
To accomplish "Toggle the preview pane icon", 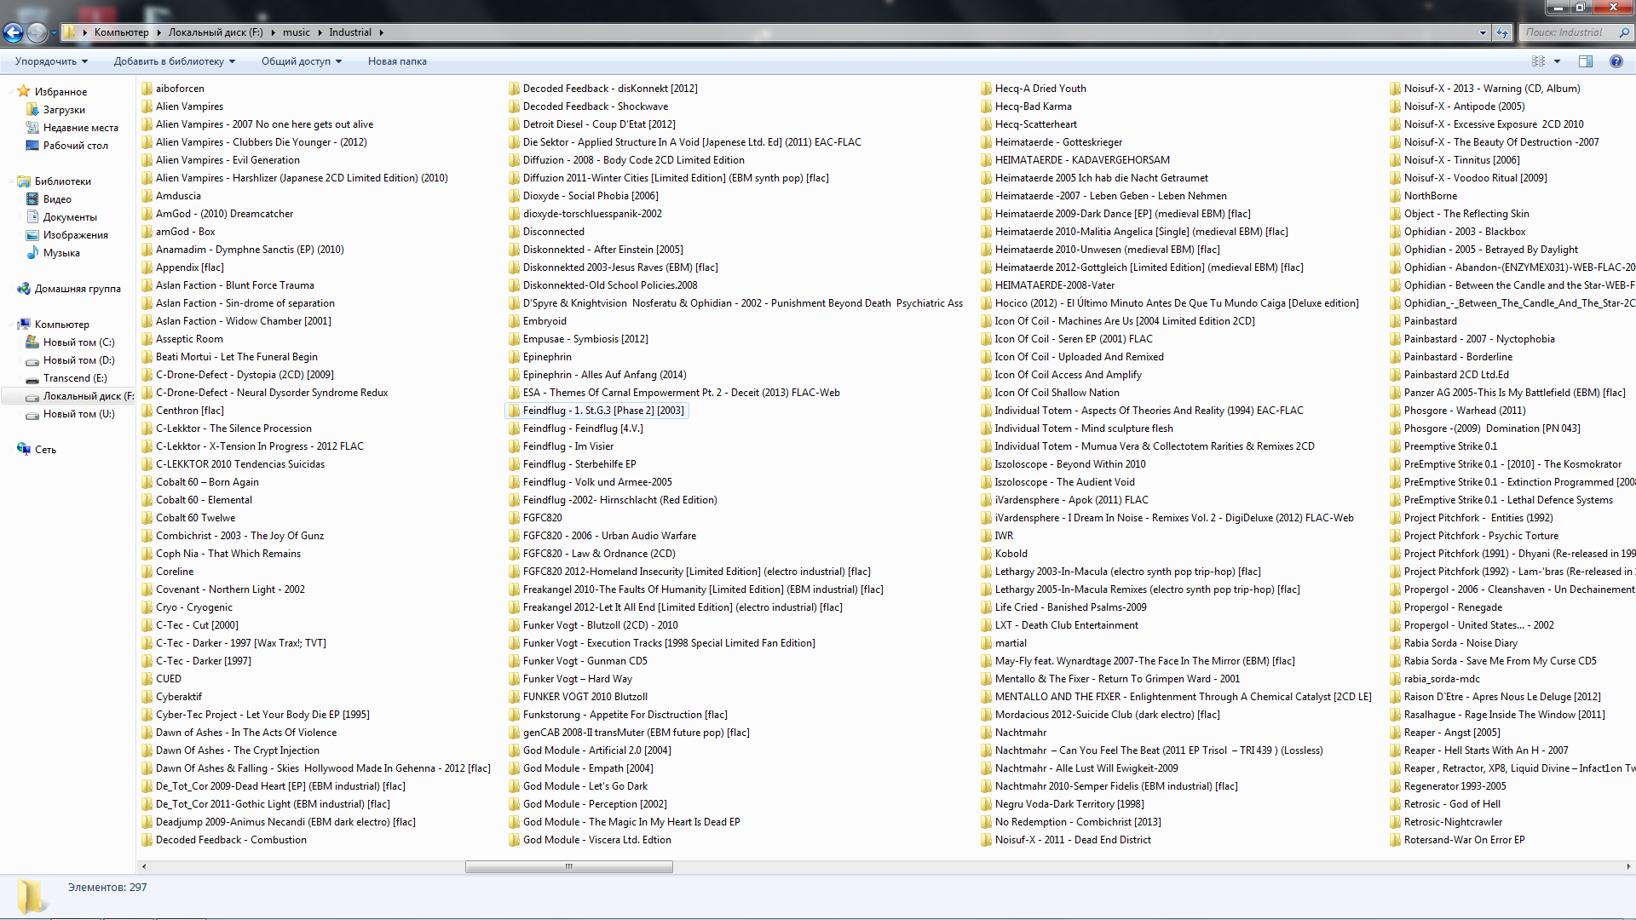I will (x=1585, y=61).
